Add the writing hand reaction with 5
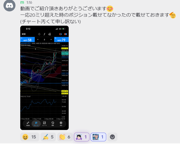The height and width of the screenshot is (144, 180). coord(48,137)
